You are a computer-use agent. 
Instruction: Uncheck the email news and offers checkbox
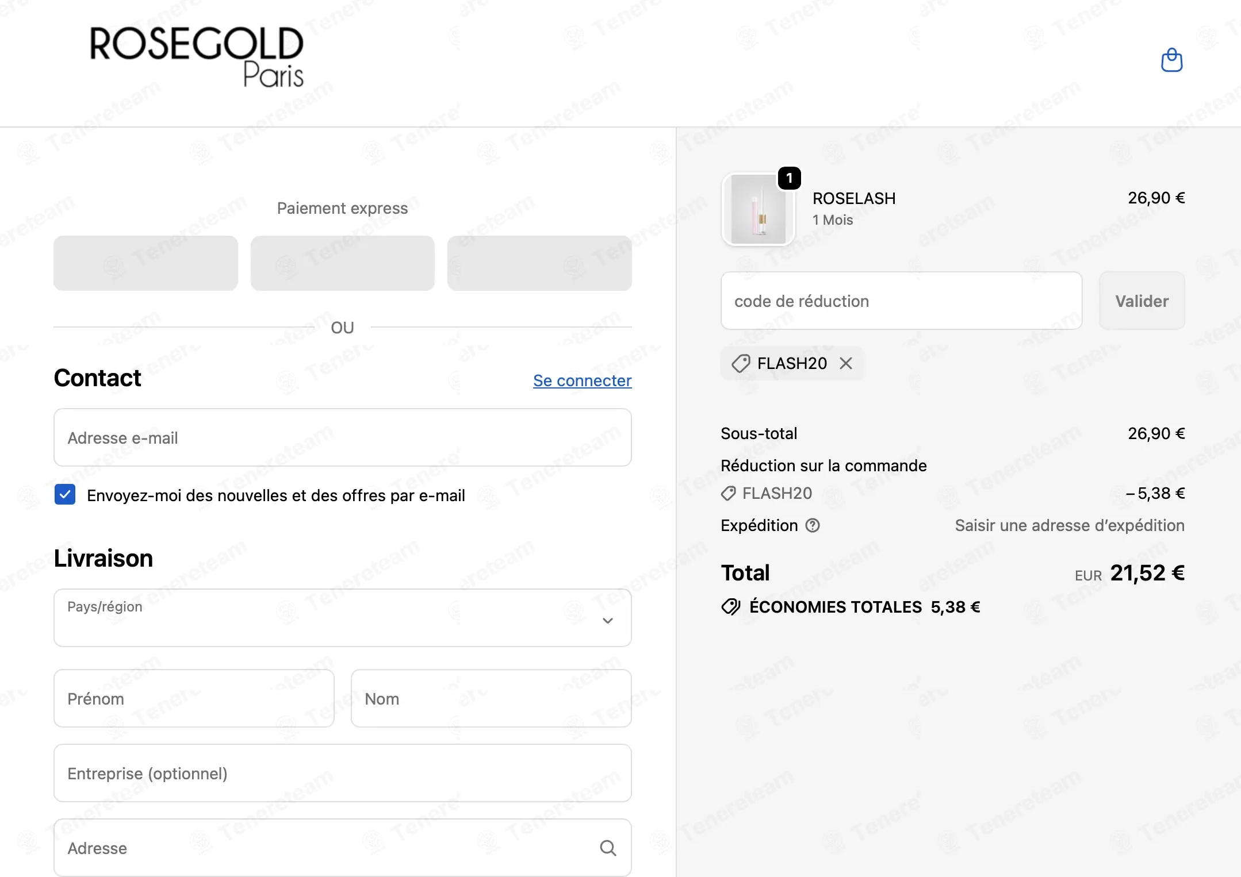point(65,494)
